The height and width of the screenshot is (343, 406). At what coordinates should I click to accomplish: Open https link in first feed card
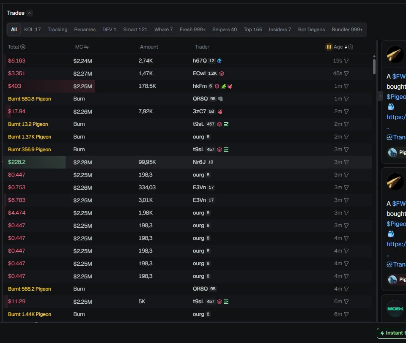396,117
